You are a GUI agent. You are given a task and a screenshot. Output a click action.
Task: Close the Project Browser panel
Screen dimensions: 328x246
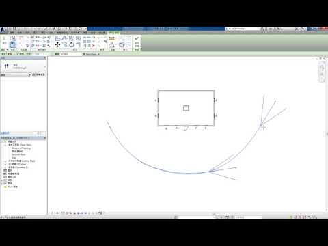click(x=45, y=138)
